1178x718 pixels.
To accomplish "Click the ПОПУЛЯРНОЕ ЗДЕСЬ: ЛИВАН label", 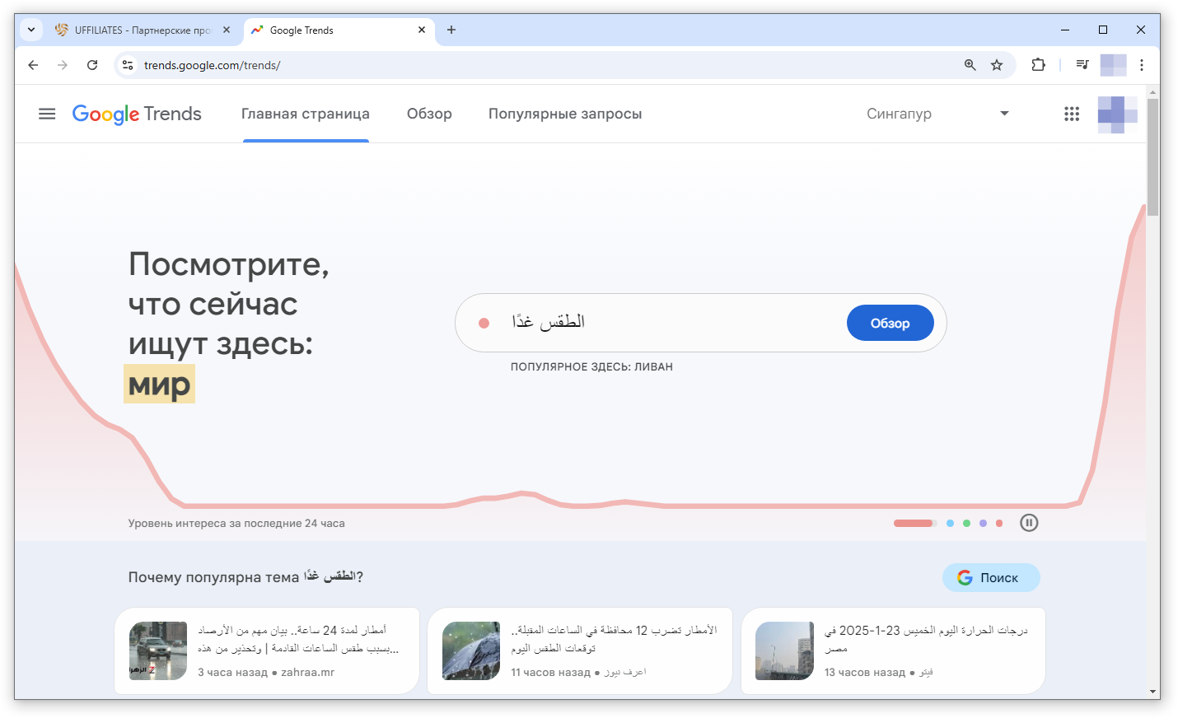I will pyautogui.click(x=591, y=367).
